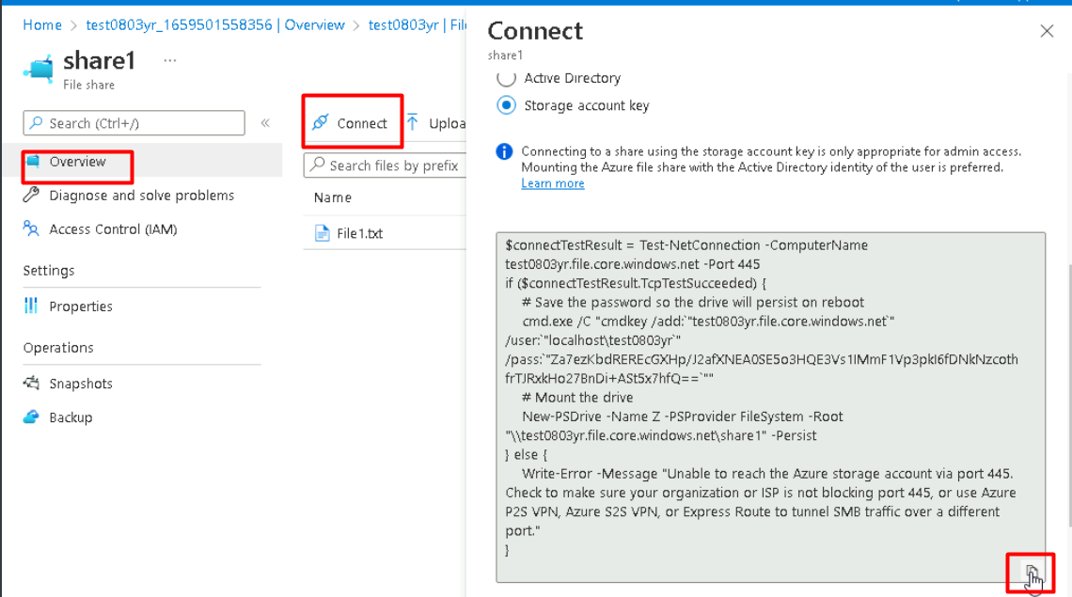Viewport: 1072px width, 597px height.
Task: Click the Overview folder icon in left menu
Action: (32, 162)
